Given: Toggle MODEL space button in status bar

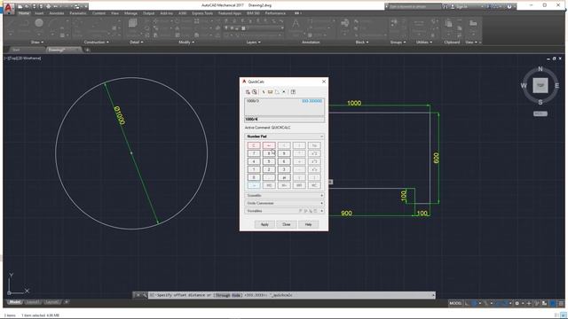Looking at the screenshot, I should pos(455,303).
